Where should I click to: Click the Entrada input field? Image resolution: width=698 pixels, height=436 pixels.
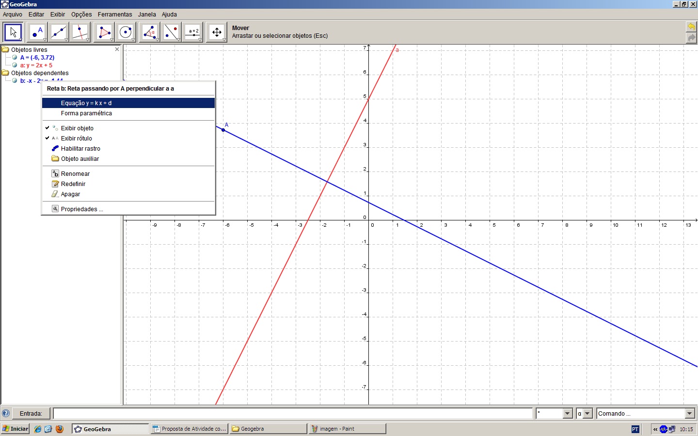293,413
